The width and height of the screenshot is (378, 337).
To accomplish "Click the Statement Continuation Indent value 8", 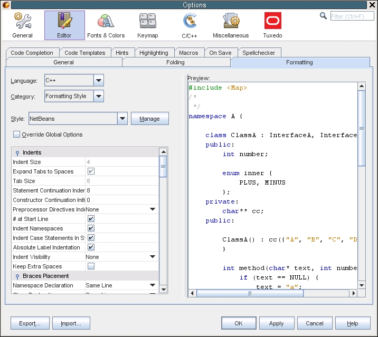I will tap(122, 190).
